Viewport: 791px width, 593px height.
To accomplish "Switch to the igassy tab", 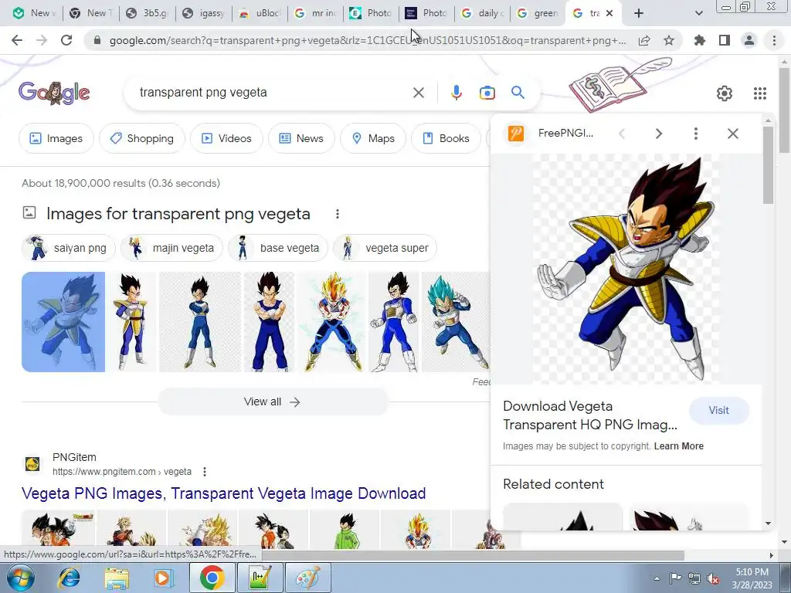I will pos(204,13).
